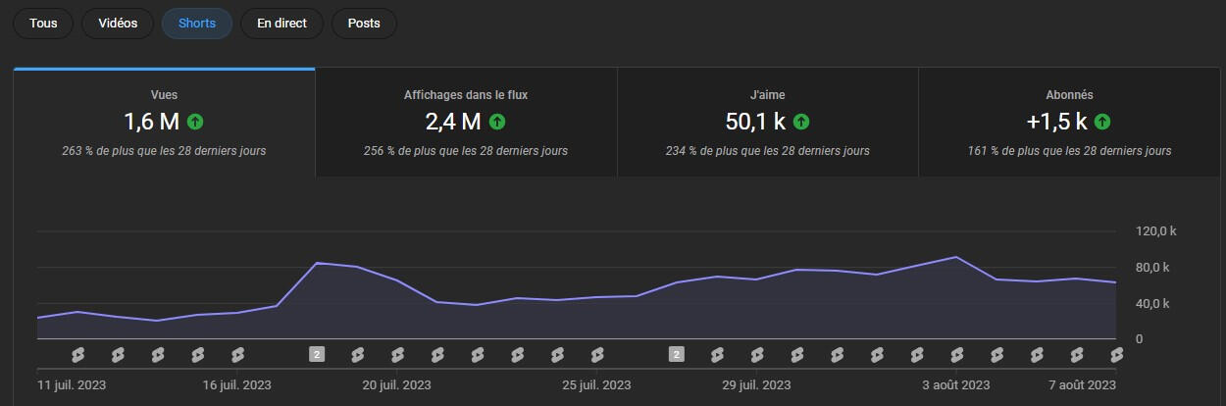Open the Shorts marker above 20 juil. 2023
The width and height of the screenshot is (1226, 406).
[x=397, y=354]
